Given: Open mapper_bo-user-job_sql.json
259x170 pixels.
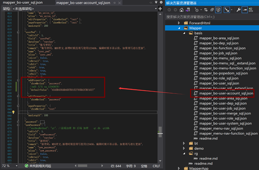Looking at the screenshot, I should tap(222, 108).
